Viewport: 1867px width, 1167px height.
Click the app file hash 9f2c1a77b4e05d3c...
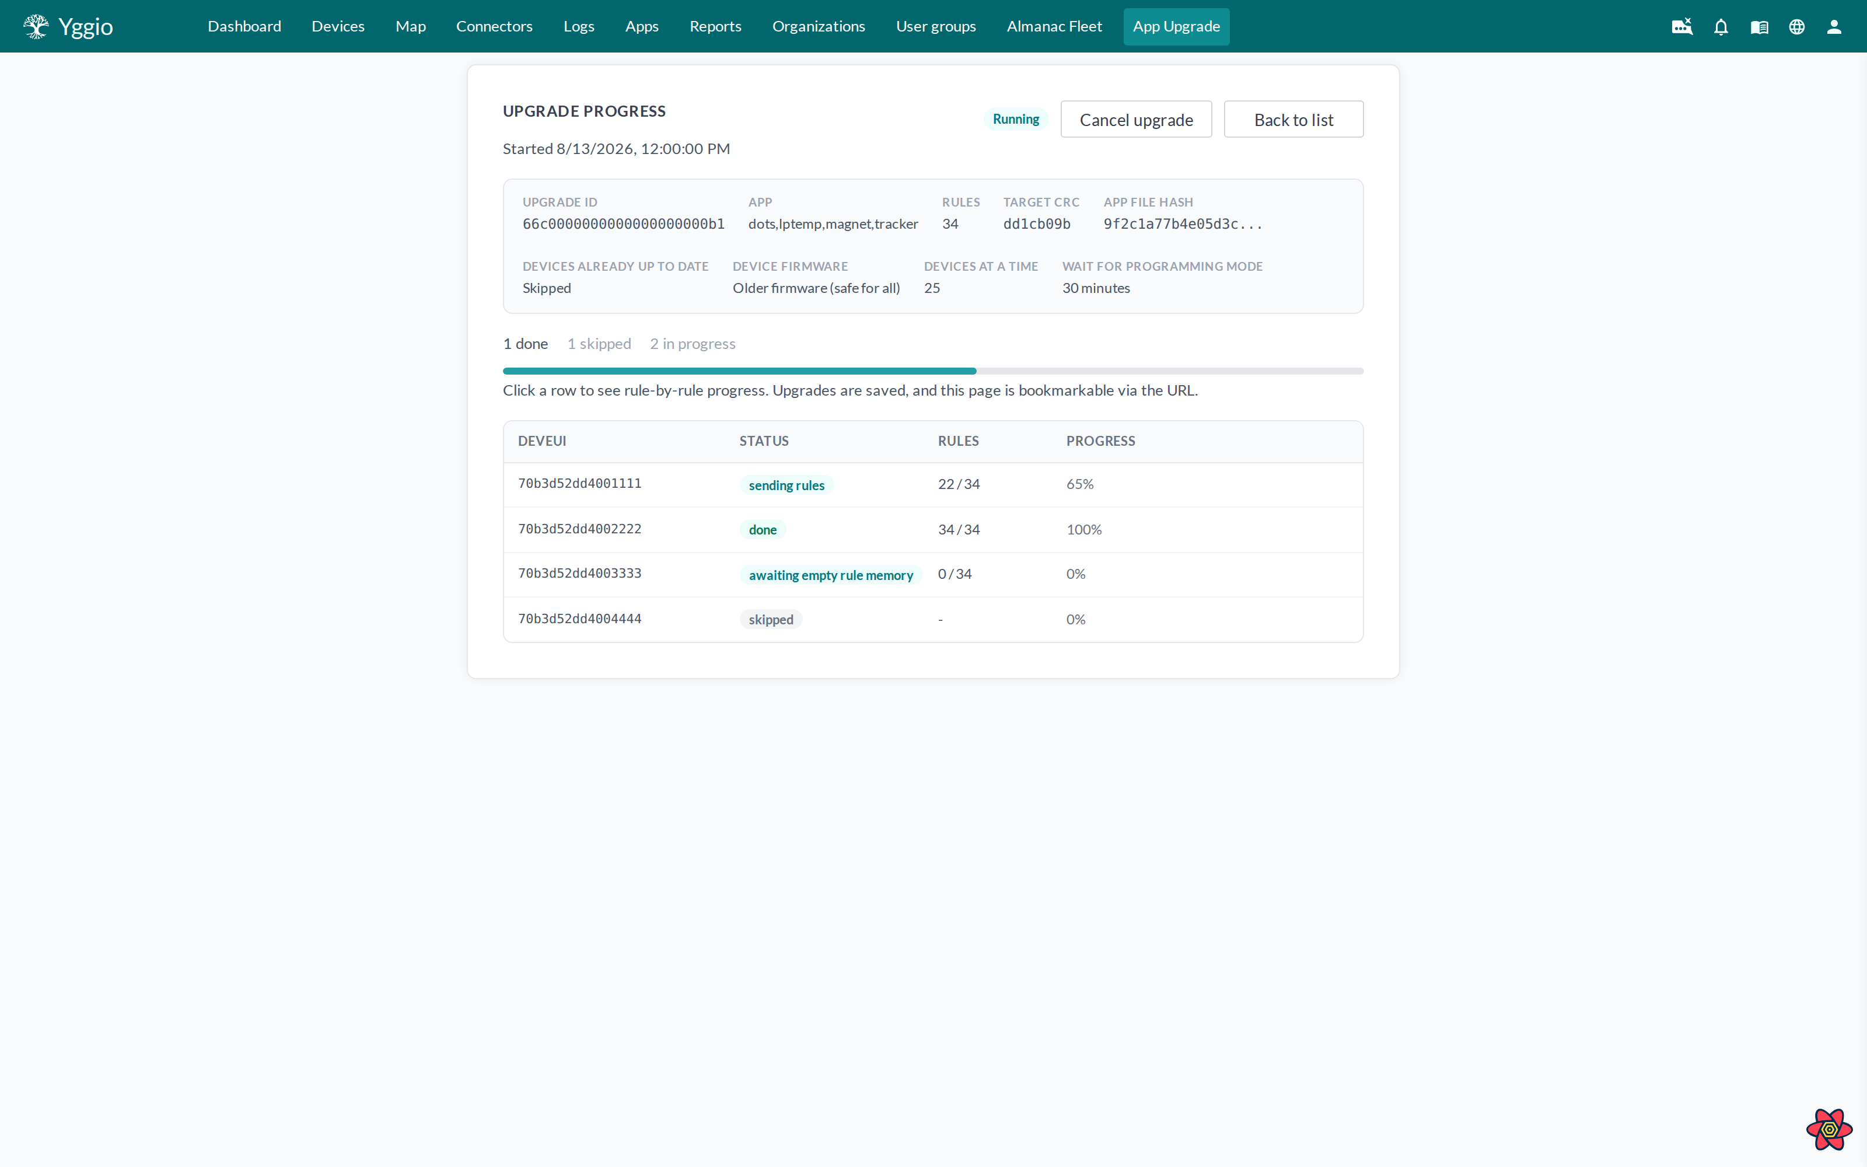(x=1182, y=224)
